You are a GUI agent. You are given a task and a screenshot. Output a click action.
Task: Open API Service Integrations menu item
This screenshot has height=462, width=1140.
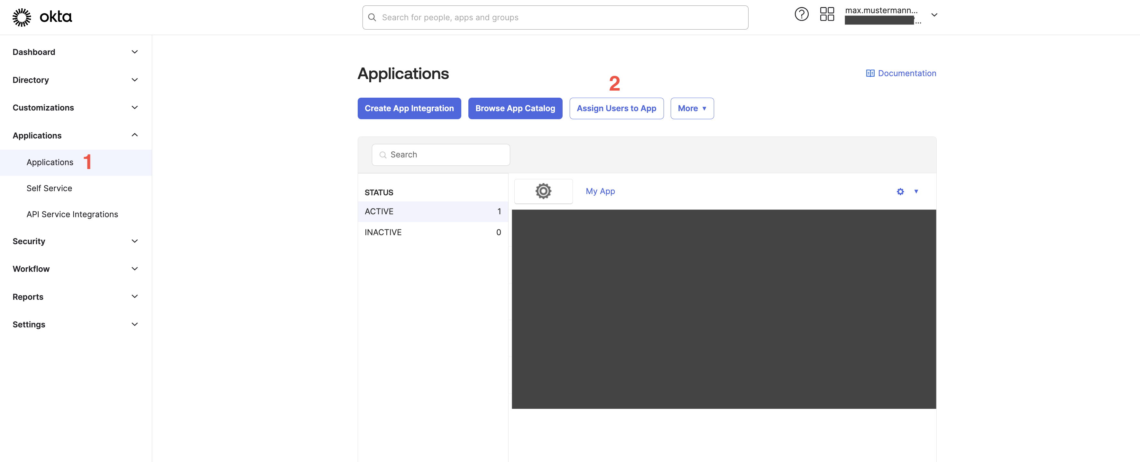[72, 214]
